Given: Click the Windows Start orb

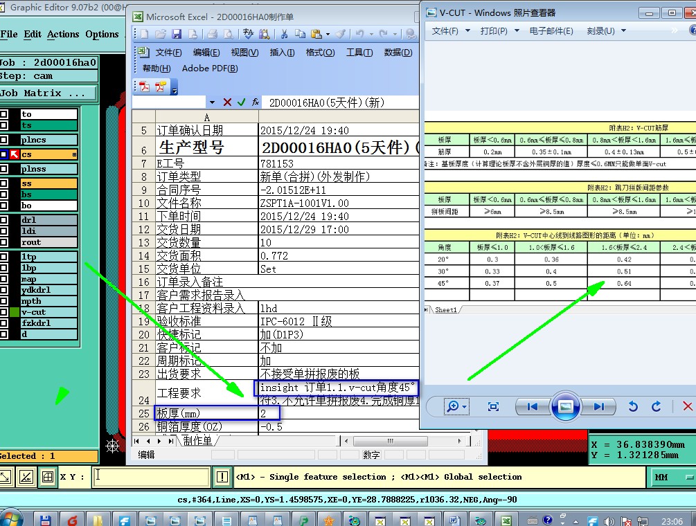Looking at the screenshot, I should (11, 519).
